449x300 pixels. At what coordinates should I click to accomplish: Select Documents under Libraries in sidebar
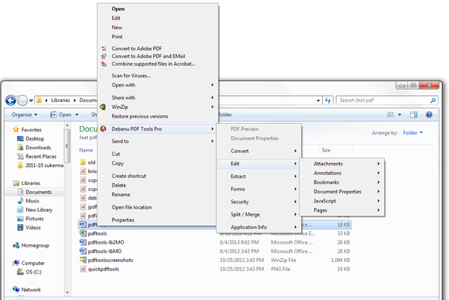[34, 193]
